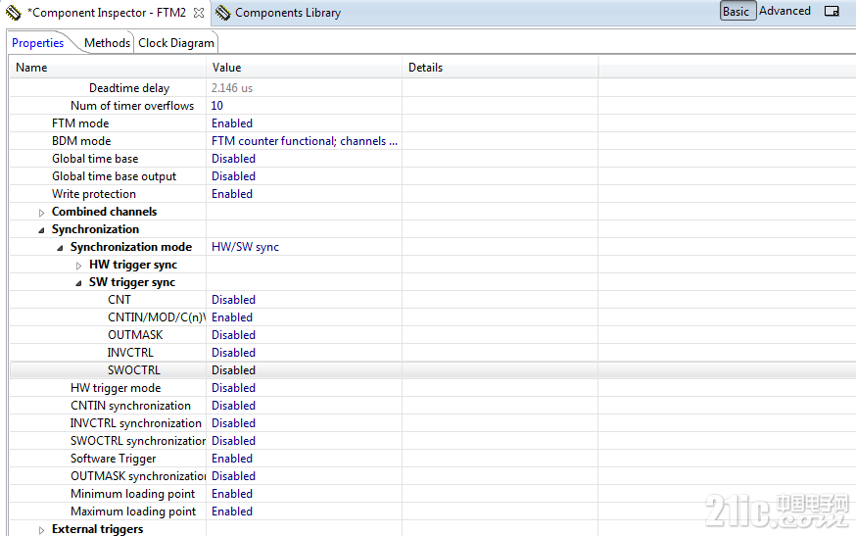
Task: Select the SW trigger sync tree item
Action: tap(132, 282)
